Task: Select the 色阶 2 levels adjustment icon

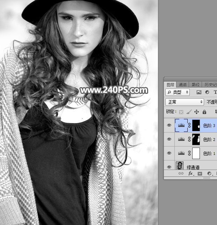Action: 181,139
